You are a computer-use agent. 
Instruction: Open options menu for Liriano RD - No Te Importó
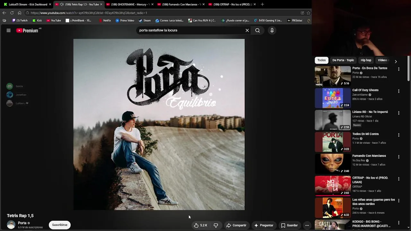[x=399, y=113]
